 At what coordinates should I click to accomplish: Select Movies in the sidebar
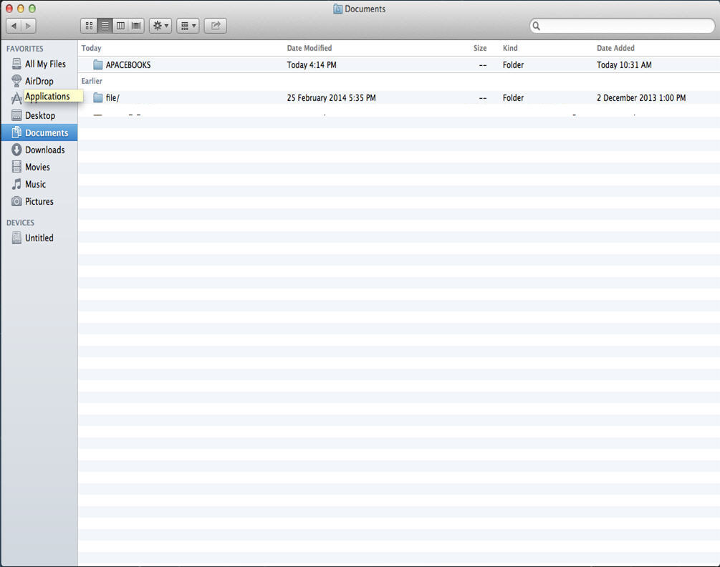(x=37, y=167)
